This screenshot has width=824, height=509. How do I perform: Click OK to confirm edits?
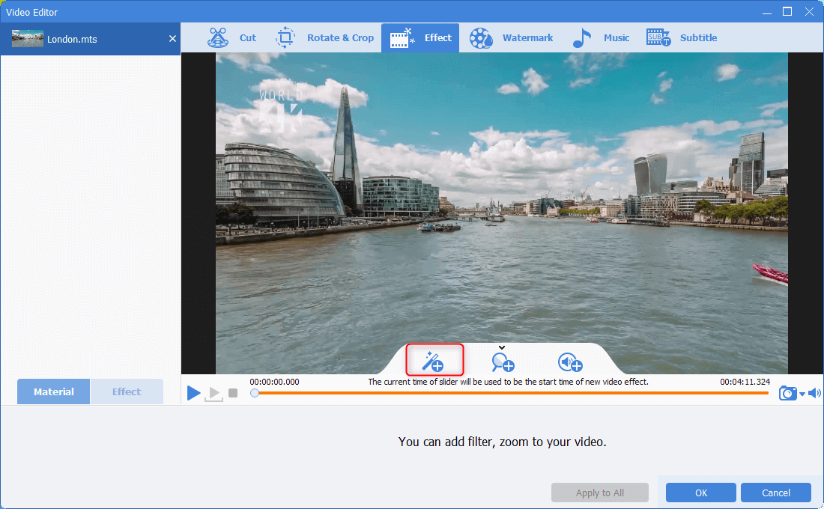[x=700, y=493]
